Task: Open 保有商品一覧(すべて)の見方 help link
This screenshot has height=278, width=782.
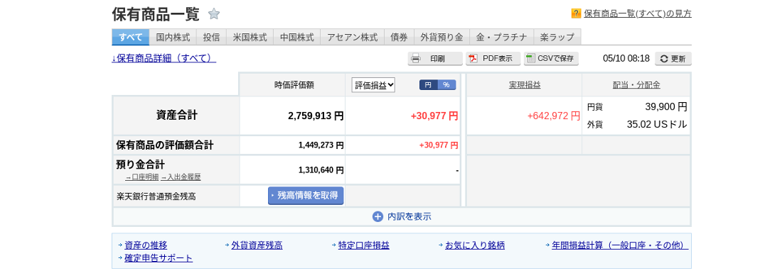Action: [x=638, y=14]
